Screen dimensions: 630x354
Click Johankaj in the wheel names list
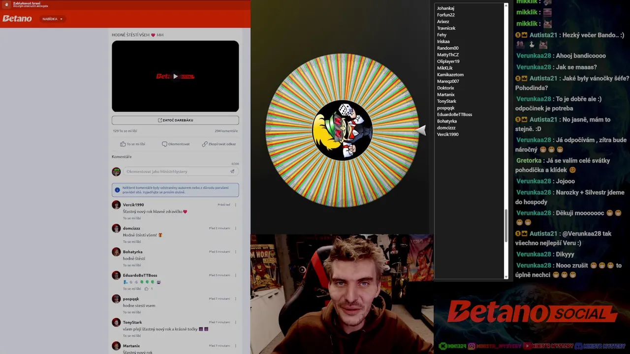point(445,8)
